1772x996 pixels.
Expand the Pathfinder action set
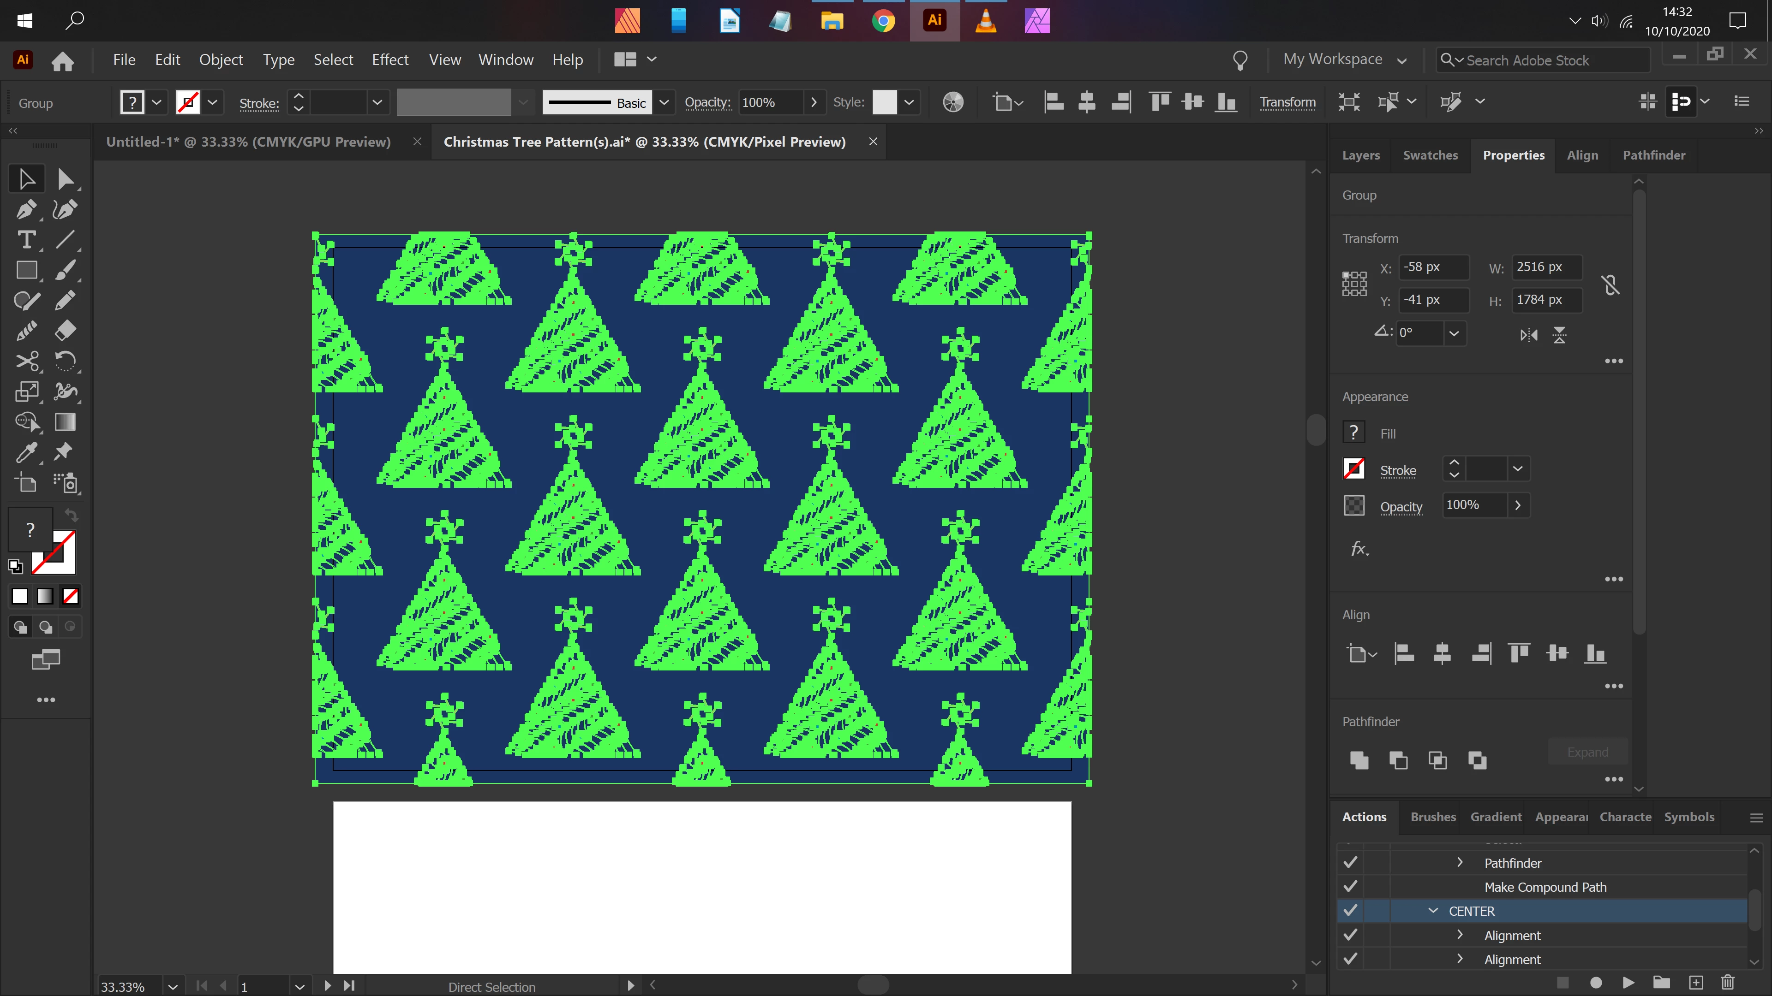(x=1460, y=863)
